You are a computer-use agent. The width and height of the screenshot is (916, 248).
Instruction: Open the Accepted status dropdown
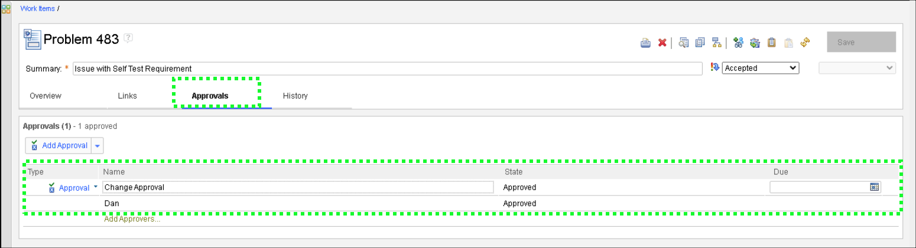(760, 68)
